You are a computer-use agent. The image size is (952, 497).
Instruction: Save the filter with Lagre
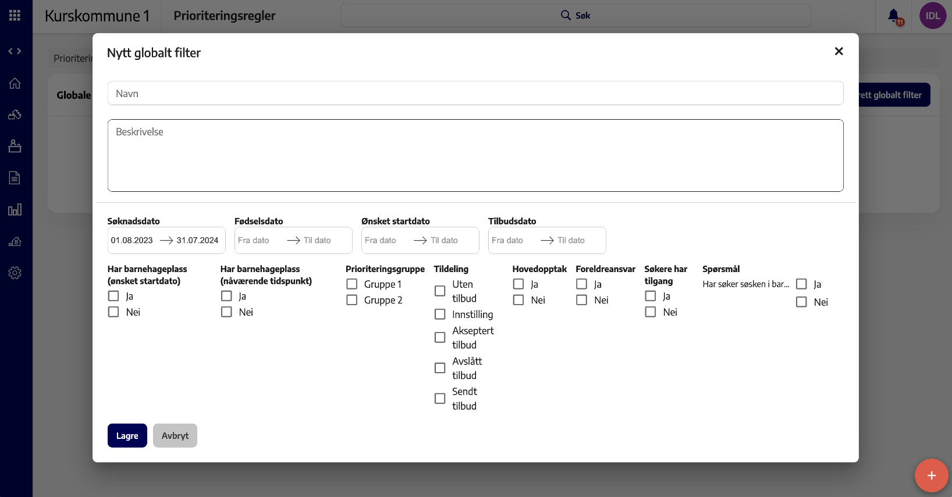tap(127, 436)
